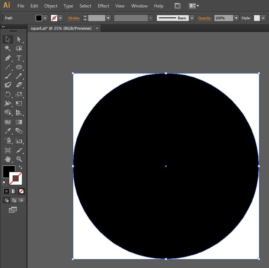
Task: Click the Stroke panel link
Action: [74, 18]
